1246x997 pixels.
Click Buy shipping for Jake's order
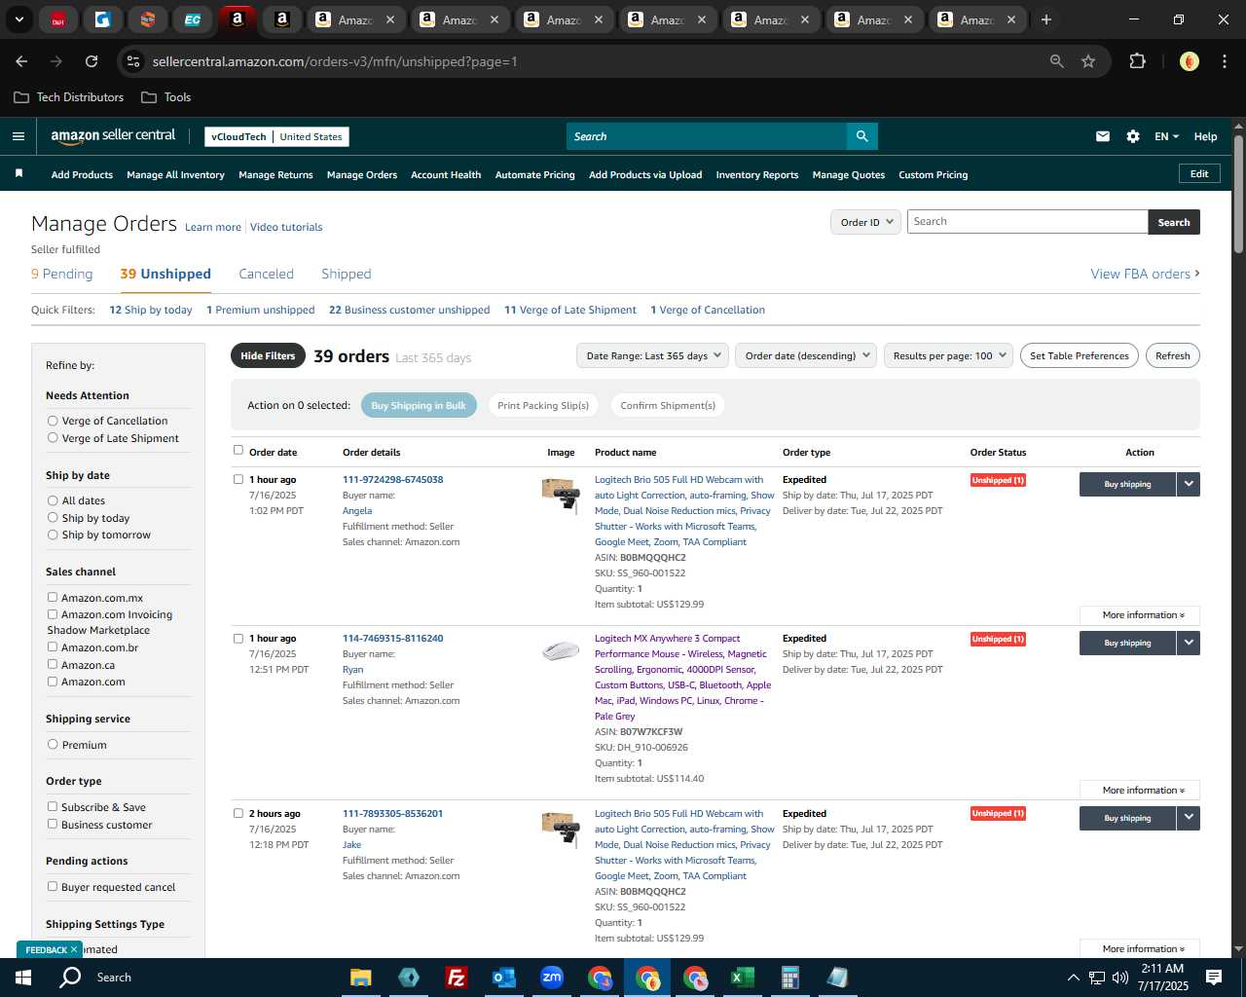[x=1127, y=818]
